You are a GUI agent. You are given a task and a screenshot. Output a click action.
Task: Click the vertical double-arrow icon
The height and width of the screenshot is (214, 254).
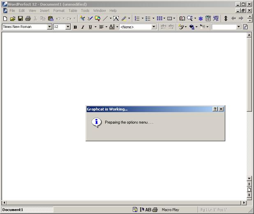tap(226, 18)
